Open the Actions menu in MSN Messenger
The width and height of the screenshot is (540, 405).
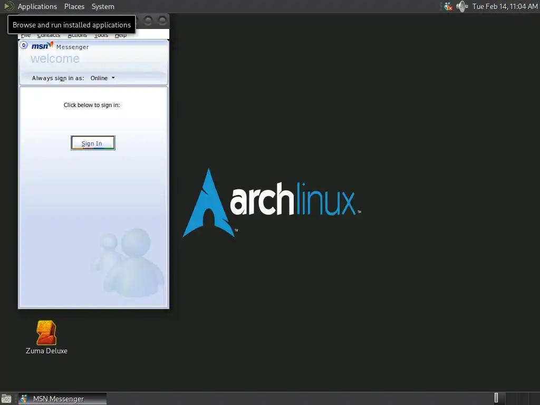click(x=77, y=35)
